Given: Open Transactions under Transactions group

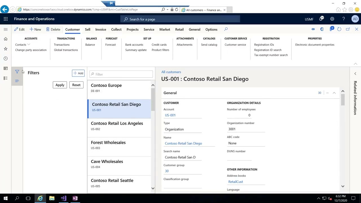Looking at the screenshot, I should tap(62, 45).
